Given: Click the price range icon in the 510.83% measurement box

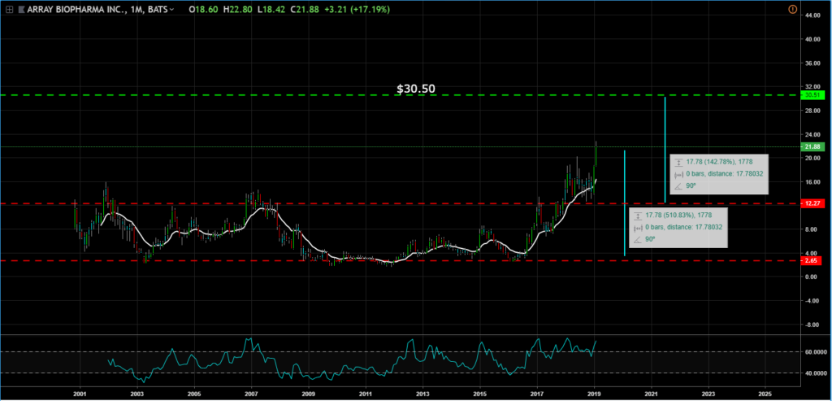Looking at the screenshot, I should pyautogui.click(x=637, y=215).
